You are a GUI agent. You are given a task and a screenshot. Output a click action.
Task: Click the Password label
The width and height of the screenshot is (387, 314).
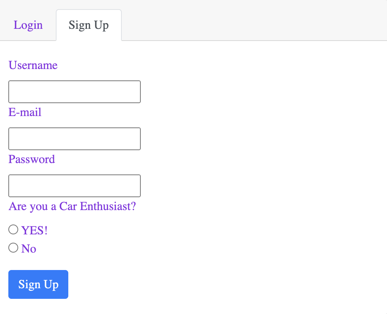31,159
